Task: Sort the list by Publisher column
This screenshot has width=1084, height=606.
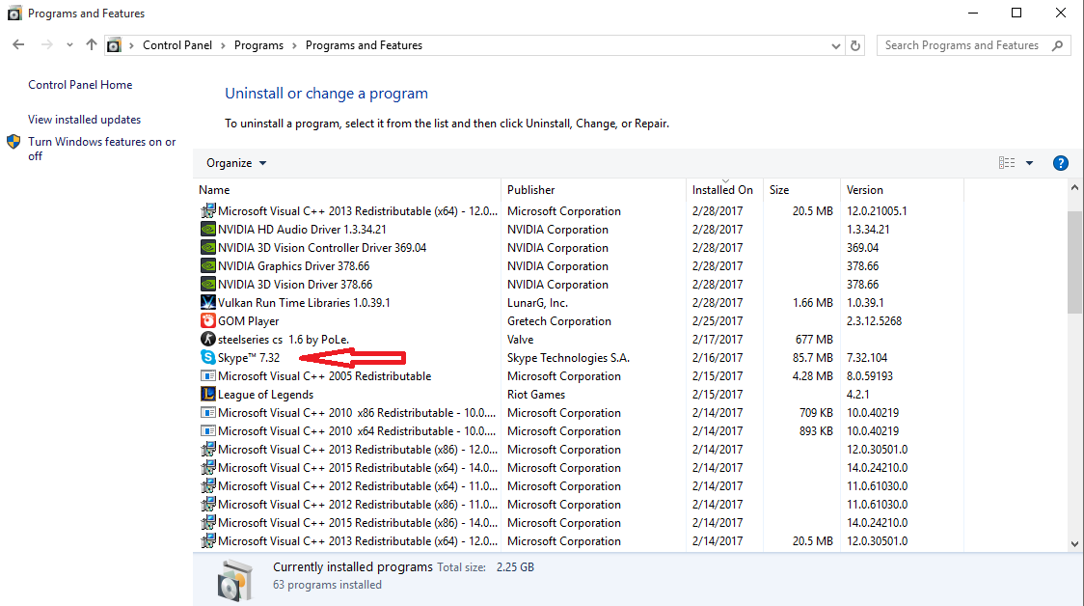Action: tap(531, 190)
